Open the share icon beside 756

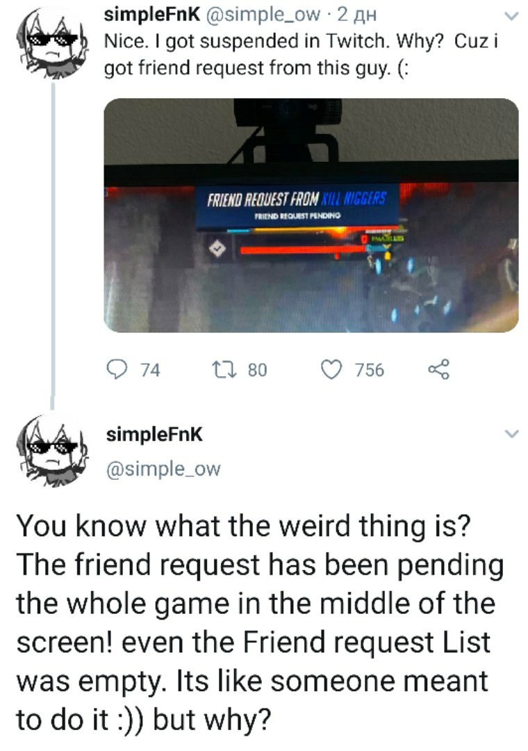439,370
